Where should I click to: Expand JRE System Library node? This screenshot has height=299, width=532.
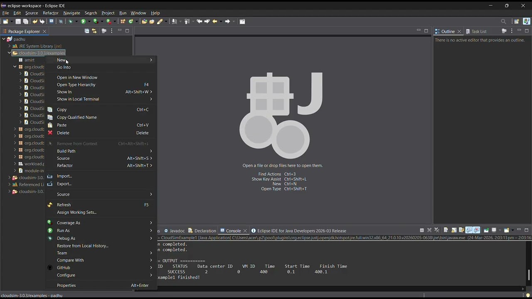(9, 46)
